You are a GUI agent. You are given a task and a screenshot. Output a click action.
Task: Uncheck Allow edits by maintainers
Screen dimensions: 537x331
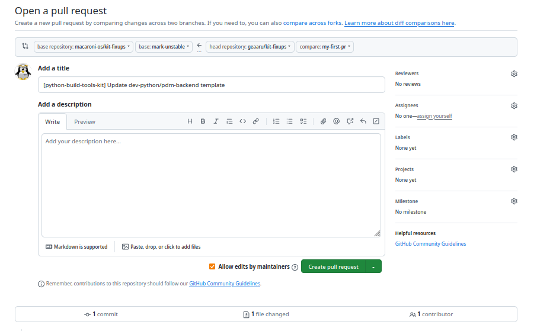[212, 266]
